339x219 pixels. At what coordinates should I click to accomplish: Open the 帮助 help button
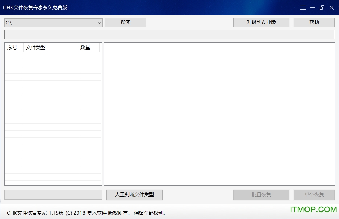click(314, 23)
